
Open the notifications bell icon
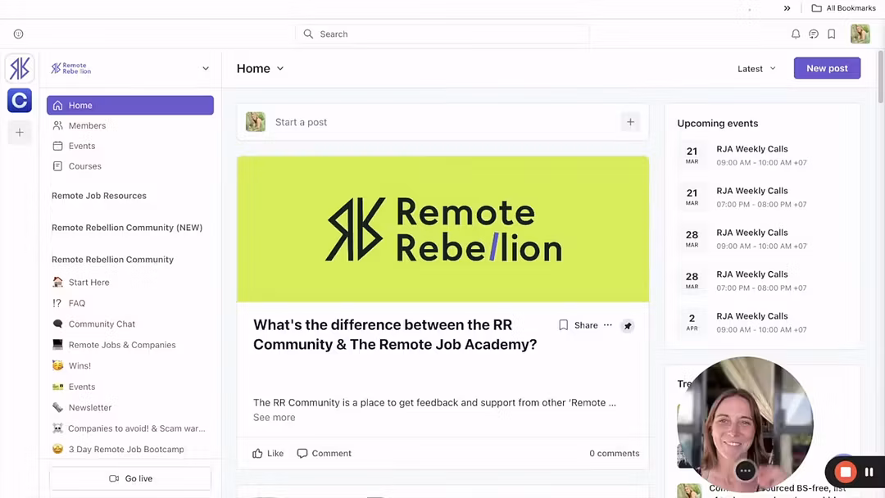coord(795,34)
